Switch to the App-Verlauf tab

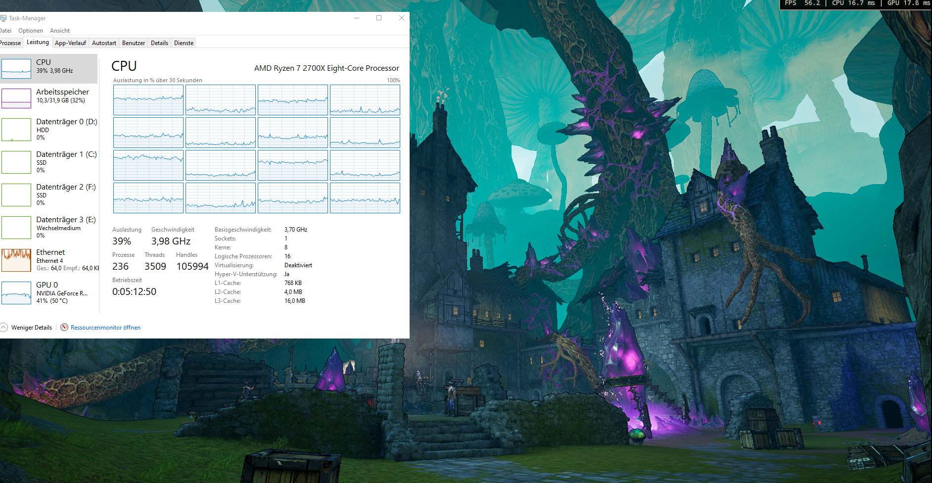coord(70,43)
